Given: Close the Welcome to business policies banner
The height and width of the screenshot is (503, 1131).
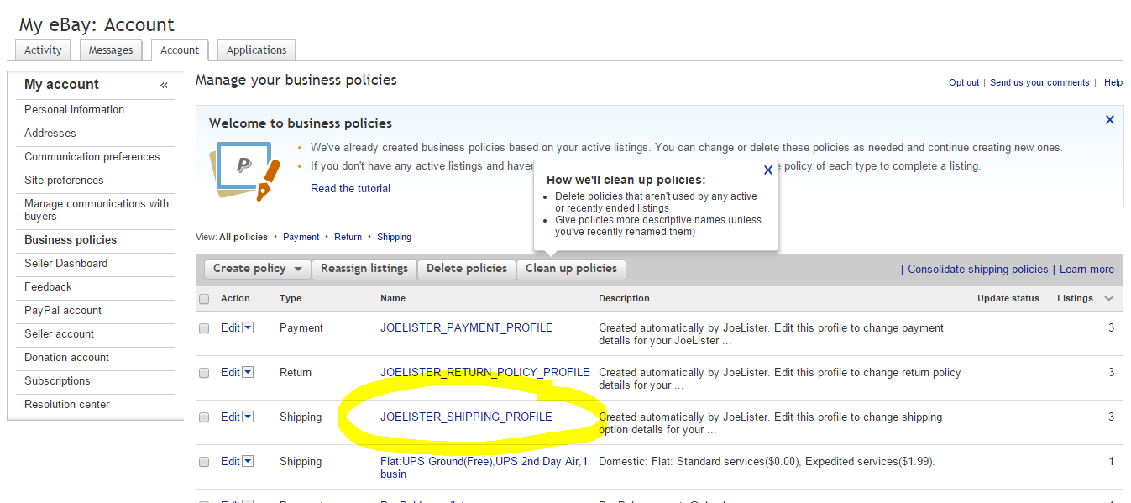Looking at the screenshot, I should (1110, 120).
